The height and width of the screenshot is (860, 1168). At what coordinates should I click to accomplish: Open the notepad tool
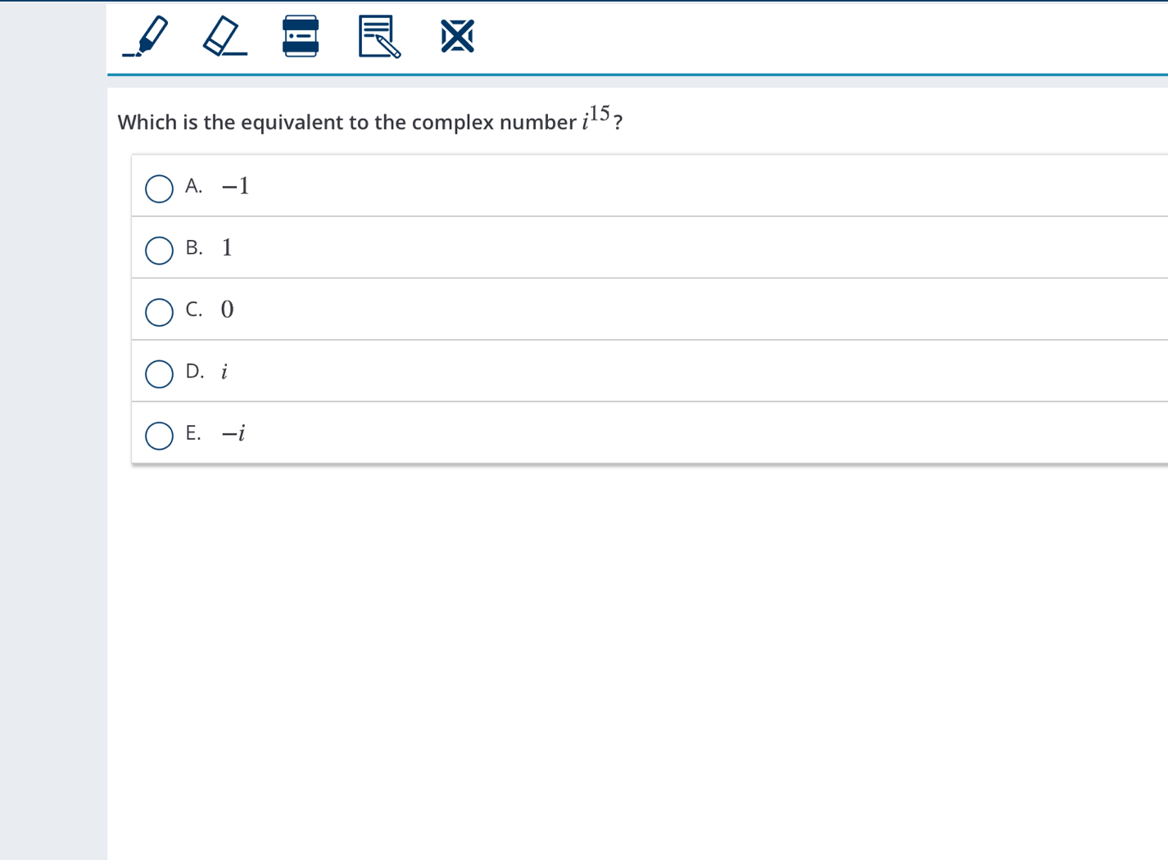pos(378,37)
